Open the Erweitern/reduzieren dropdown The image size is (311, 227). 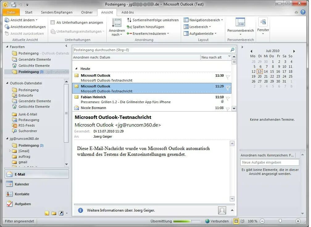click(148, 34)
